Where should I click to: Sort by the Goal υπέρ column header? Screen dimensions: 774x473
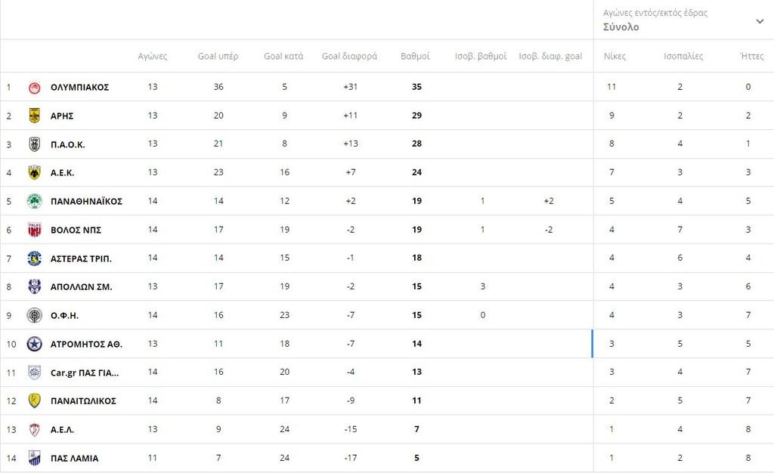pyautogui.click(x=218, y=57)
